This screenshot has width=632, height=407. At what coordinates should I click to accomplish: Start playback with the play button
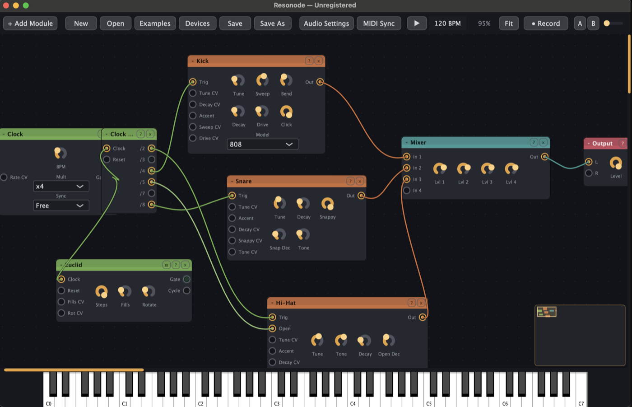point(417,23)
